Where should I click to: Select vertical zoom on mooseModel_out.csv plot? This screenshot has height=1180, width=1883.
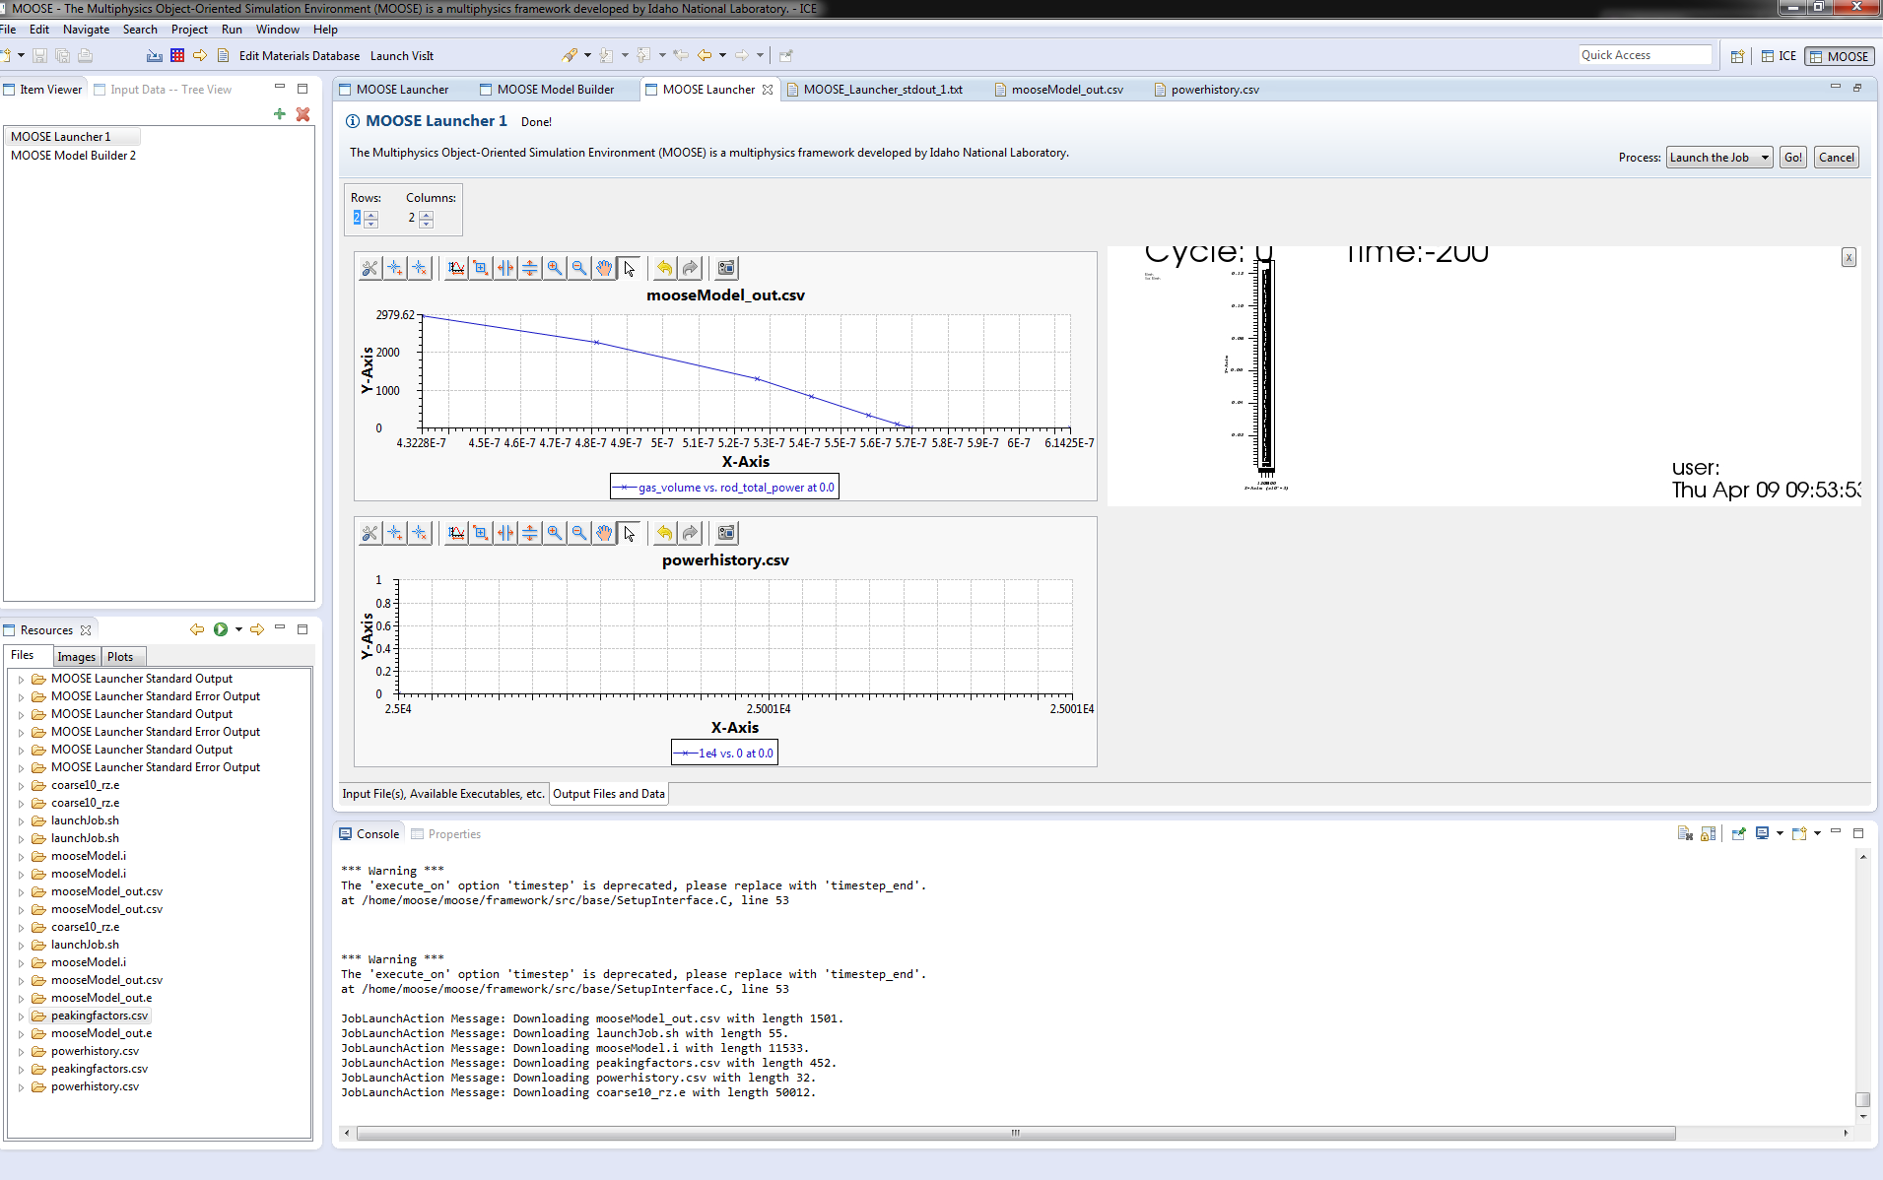pyautogui.click(x=530, y=268)
